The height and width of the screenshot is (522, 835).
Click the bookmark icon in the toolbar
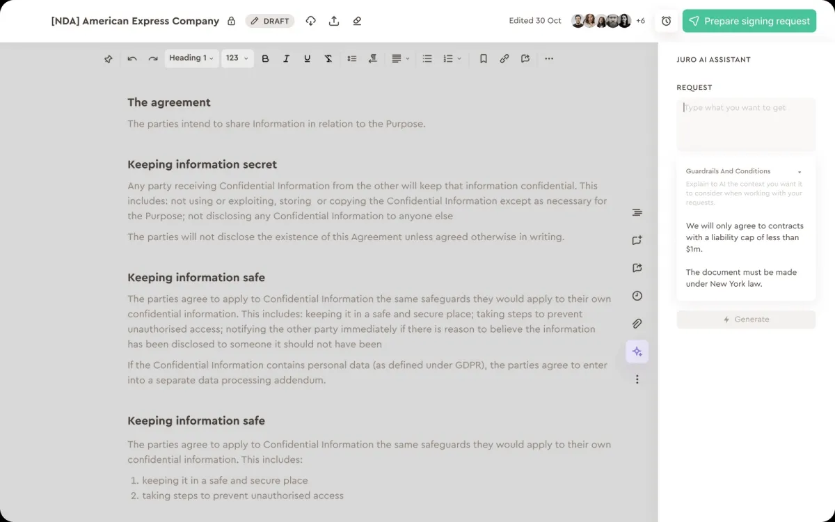[x=484, y=59]
